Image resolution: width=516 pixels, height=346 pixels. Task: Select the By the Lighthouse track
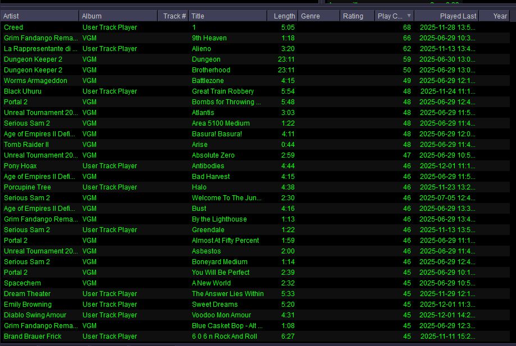pos(255,219)
